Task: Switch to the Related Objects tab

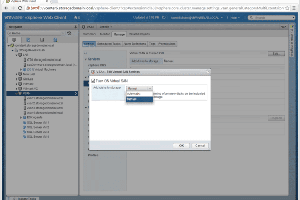Action: pos(139,34)
